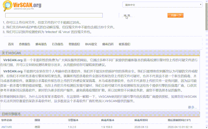This screenshot has width=208, height=129.
Task: Click engine version 1.9.2.0 cell
Action: tap(72, 127)
